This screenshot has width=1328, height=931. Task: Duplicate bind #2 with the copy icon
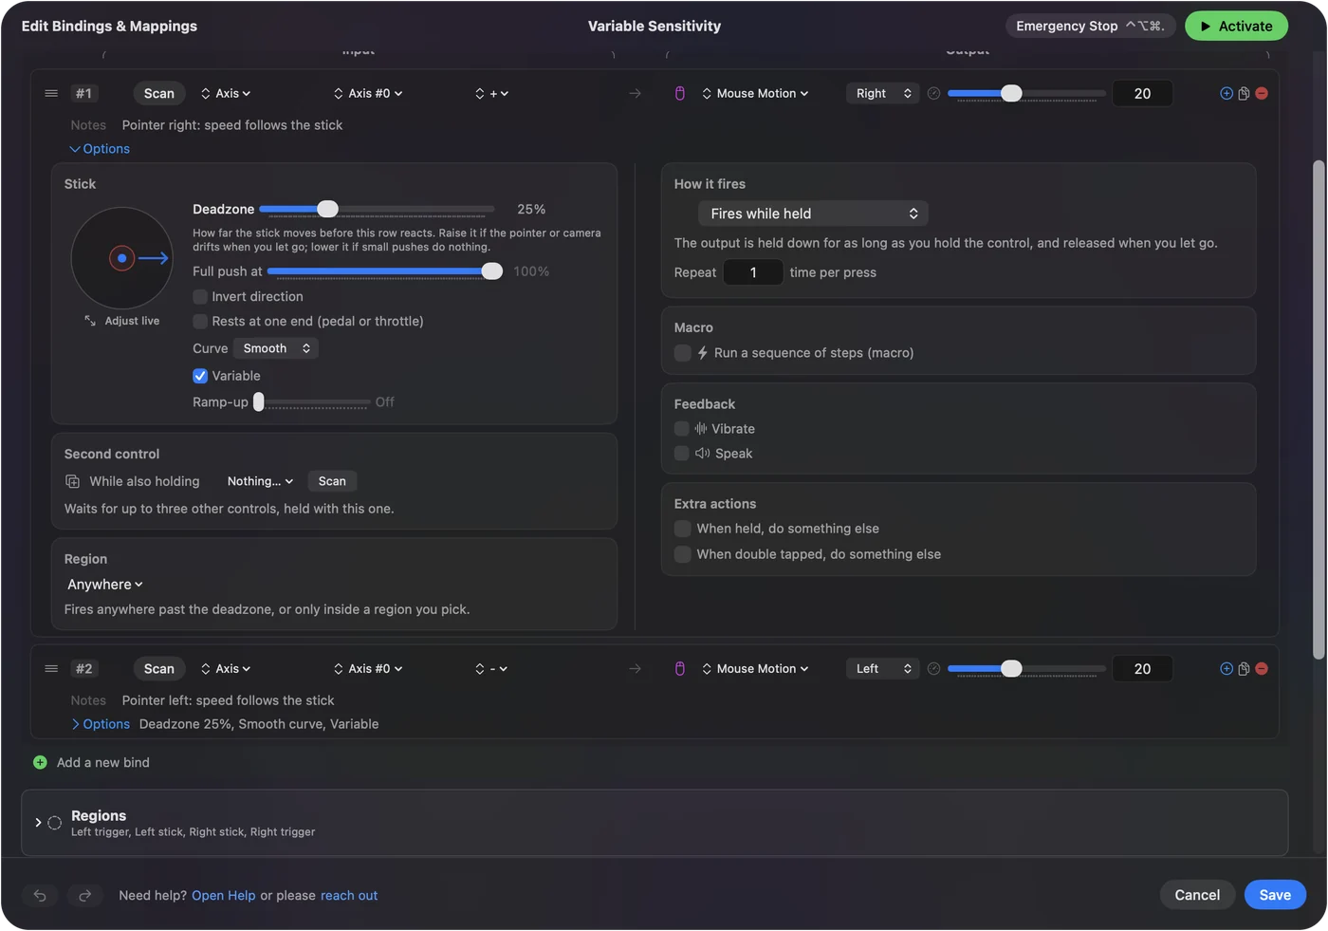pos(1244,669)
